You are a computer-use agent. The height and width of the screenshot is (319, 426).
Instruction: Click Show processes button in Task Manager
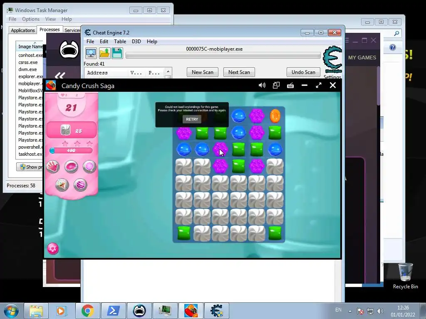[30, 167]
